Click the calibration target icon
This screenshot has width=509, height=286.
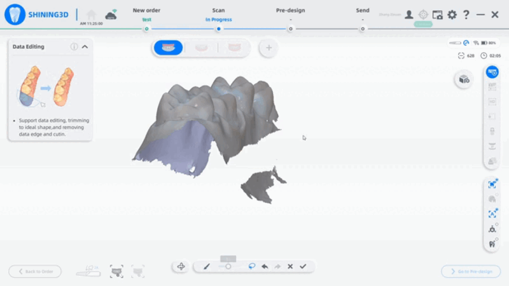(x=423, y=15)
